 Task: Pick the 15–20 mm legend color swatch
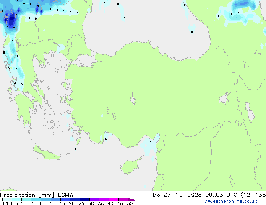65,200
